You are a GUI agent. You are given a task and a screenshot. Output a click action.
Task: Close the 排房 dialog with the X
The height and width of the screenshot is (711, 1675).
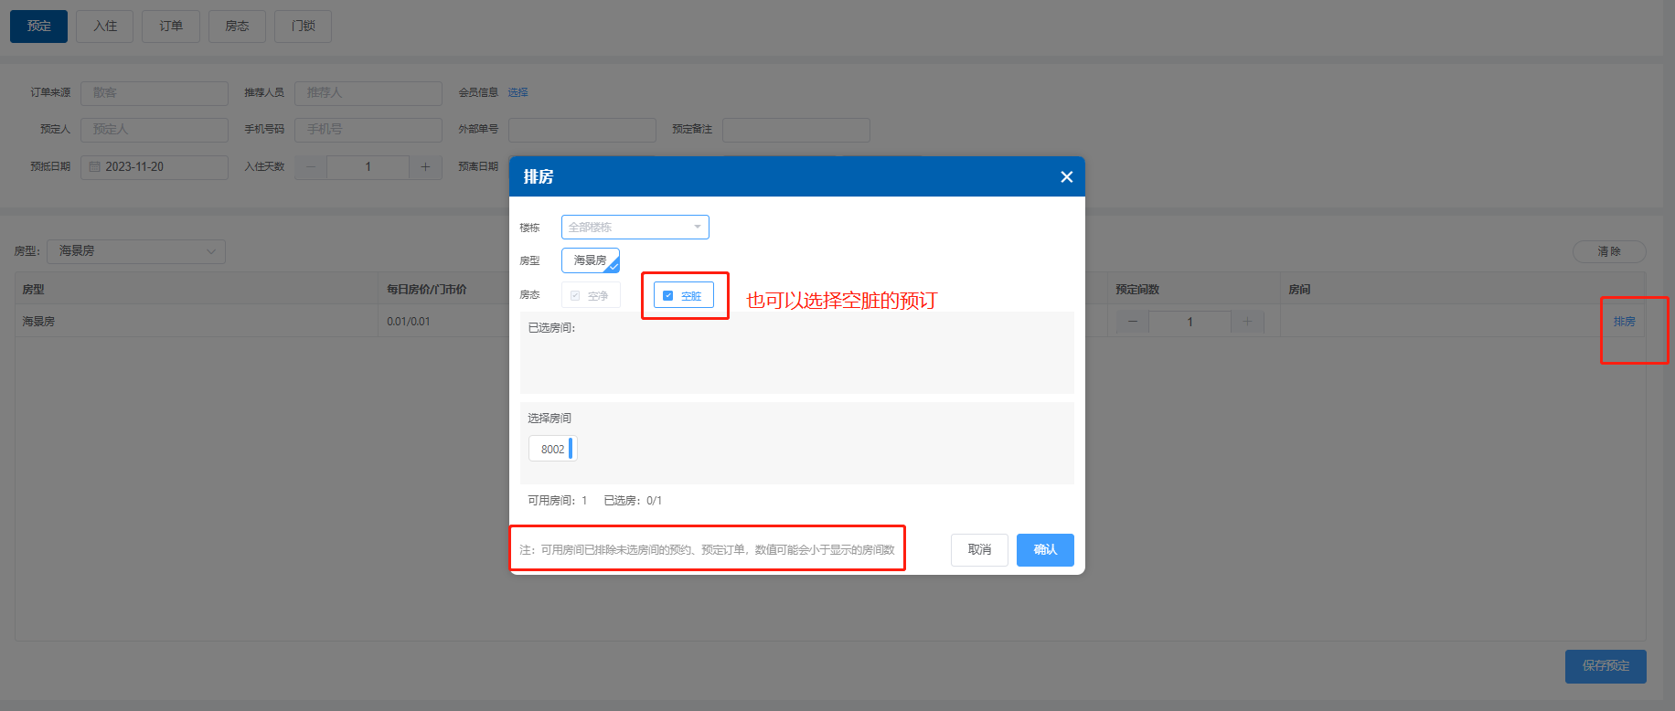click(x=1066, y=177)
